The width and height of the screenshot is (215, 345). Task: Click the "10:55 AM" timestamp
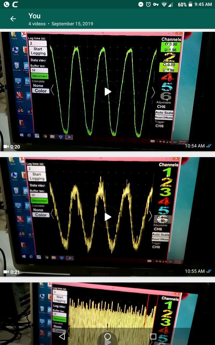(195, 271)
